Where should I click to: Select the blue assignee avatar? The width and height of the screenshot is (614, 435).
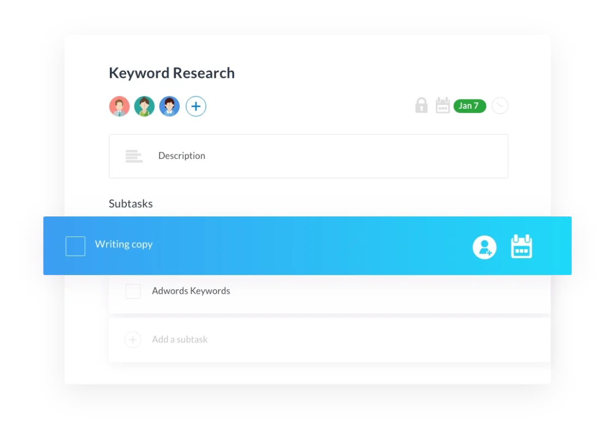pos(169,106)
